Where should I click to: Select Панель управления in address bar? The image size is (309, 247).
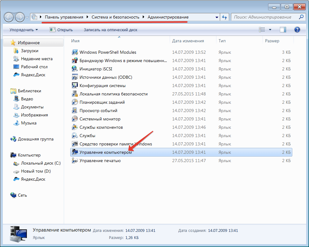[64, 17]
